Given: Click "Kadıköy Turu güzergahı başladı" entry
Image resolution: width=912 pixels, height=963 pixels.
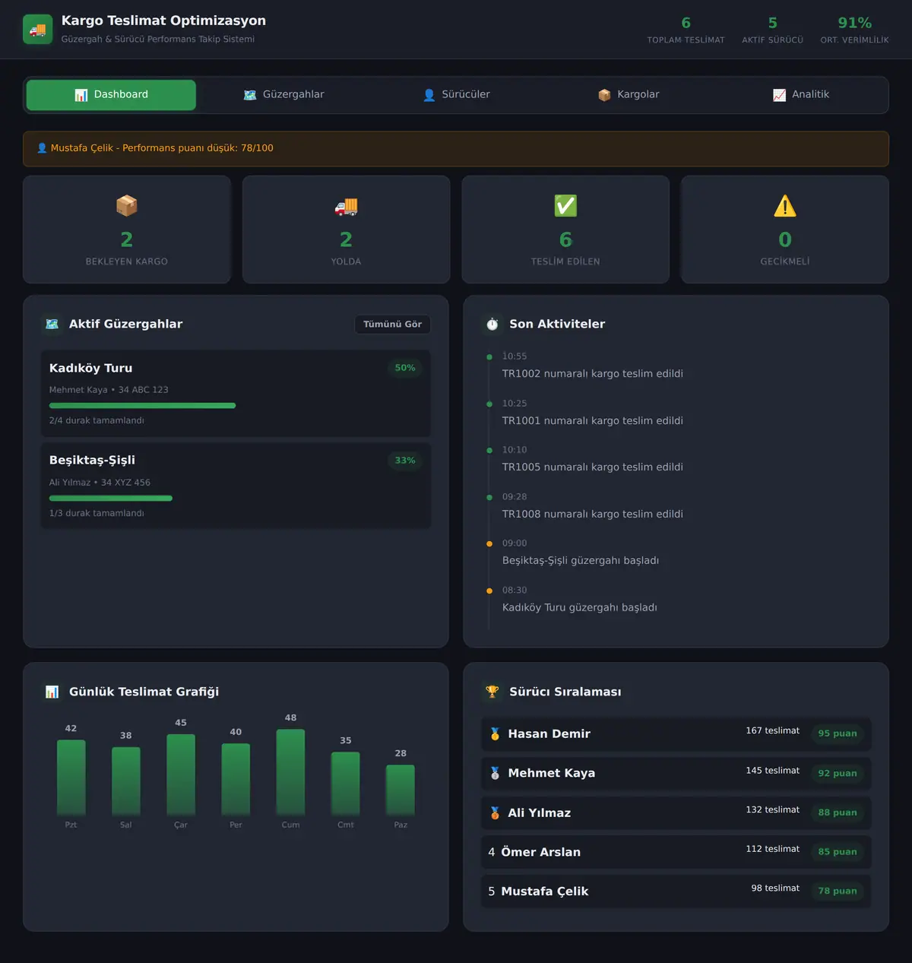Looking at the screenshot, I should pos(580,608).
